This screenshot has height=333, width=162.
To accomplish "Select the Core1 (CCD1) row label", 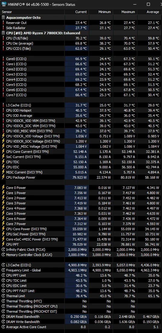I will coord(16,64).
